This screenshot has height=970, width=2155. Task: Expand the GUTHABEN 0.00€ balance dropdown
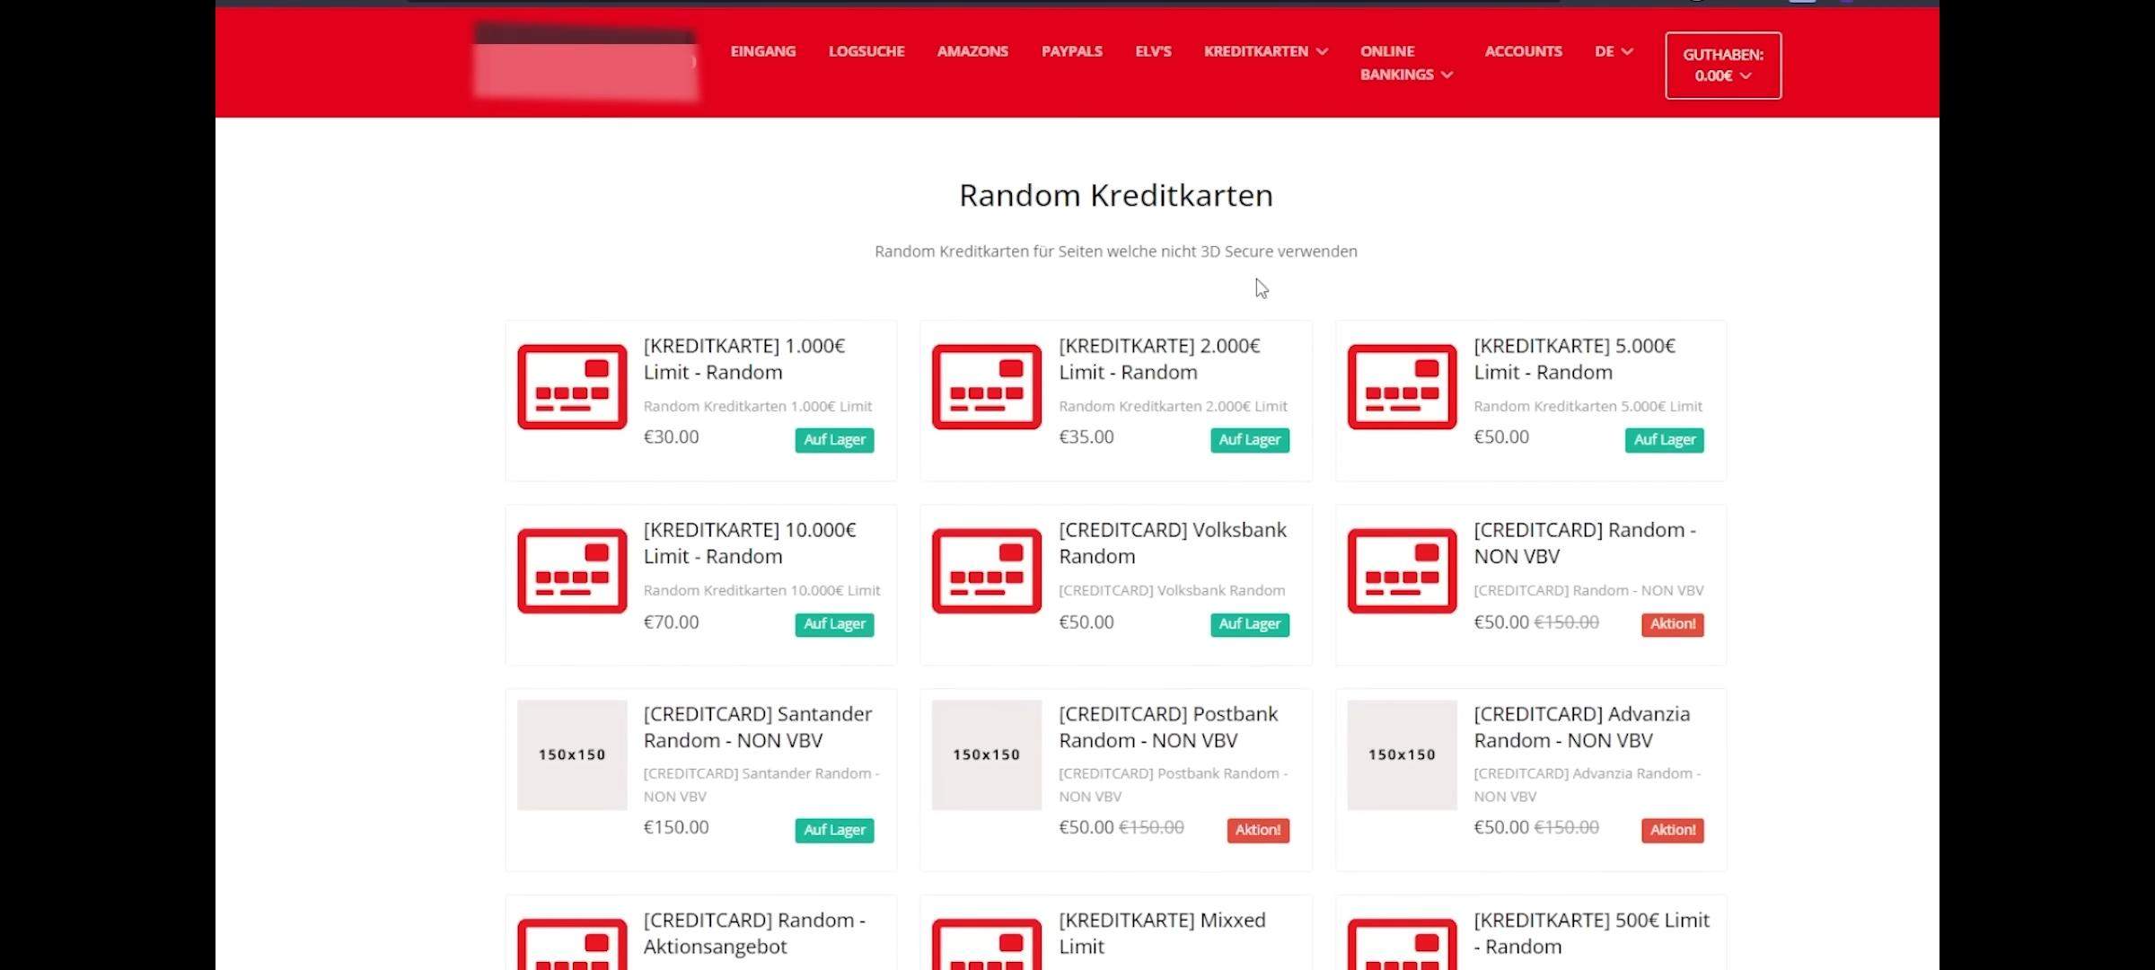(1721, 65)
